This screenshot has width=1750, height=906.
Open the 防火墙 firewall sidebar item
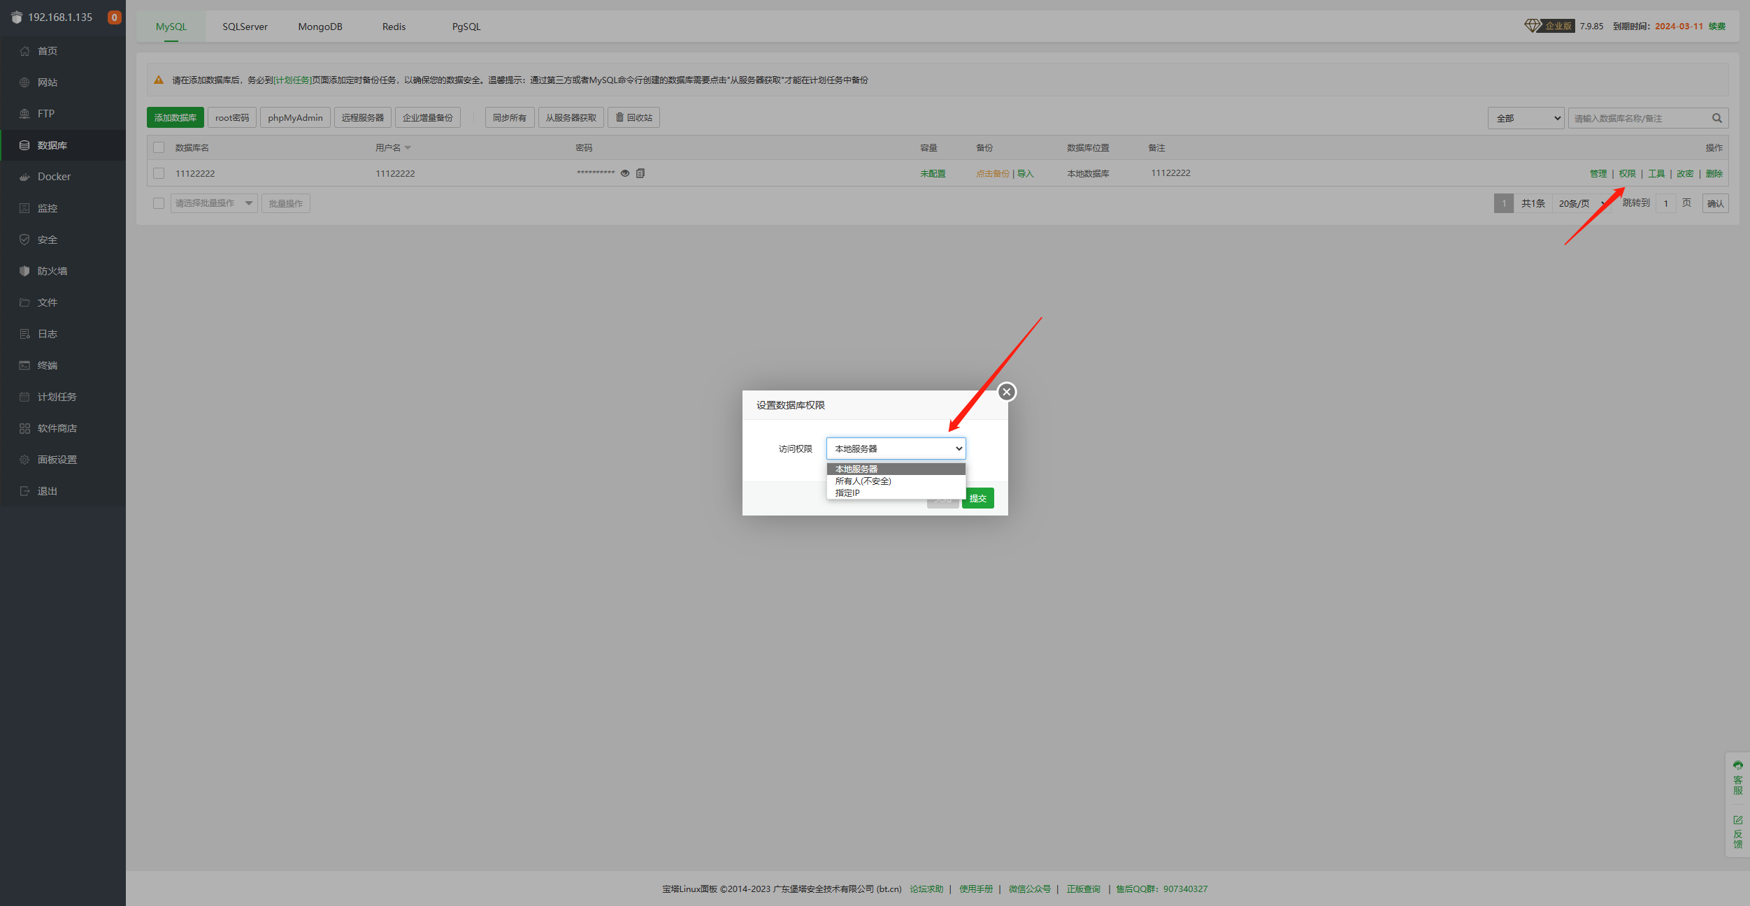pyautogui.click(x=63, y=271)
